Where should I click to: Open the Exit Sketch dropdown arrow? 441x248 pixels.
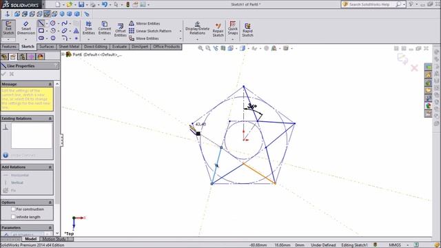[8, 39]
